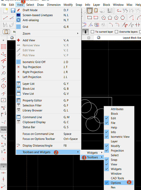Toggle Screen-based Linetypes option
Screen dimensions: 141x190
click(48, 15)
